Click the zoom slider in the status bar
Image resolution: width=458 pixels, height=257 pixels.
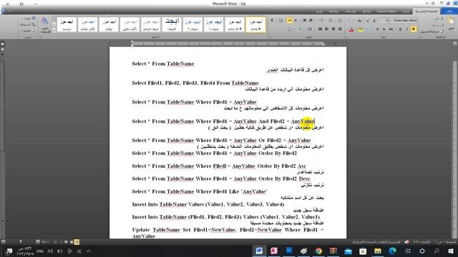21,241
